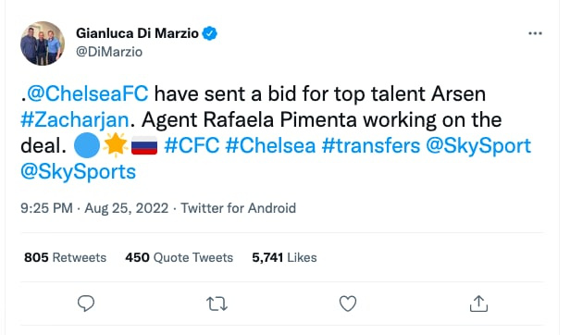This screenshot has height=335, width=570.
Task: Click the 9:25 PM Aug 25, 2022 timestamp
Action: (x=94, y=208)
